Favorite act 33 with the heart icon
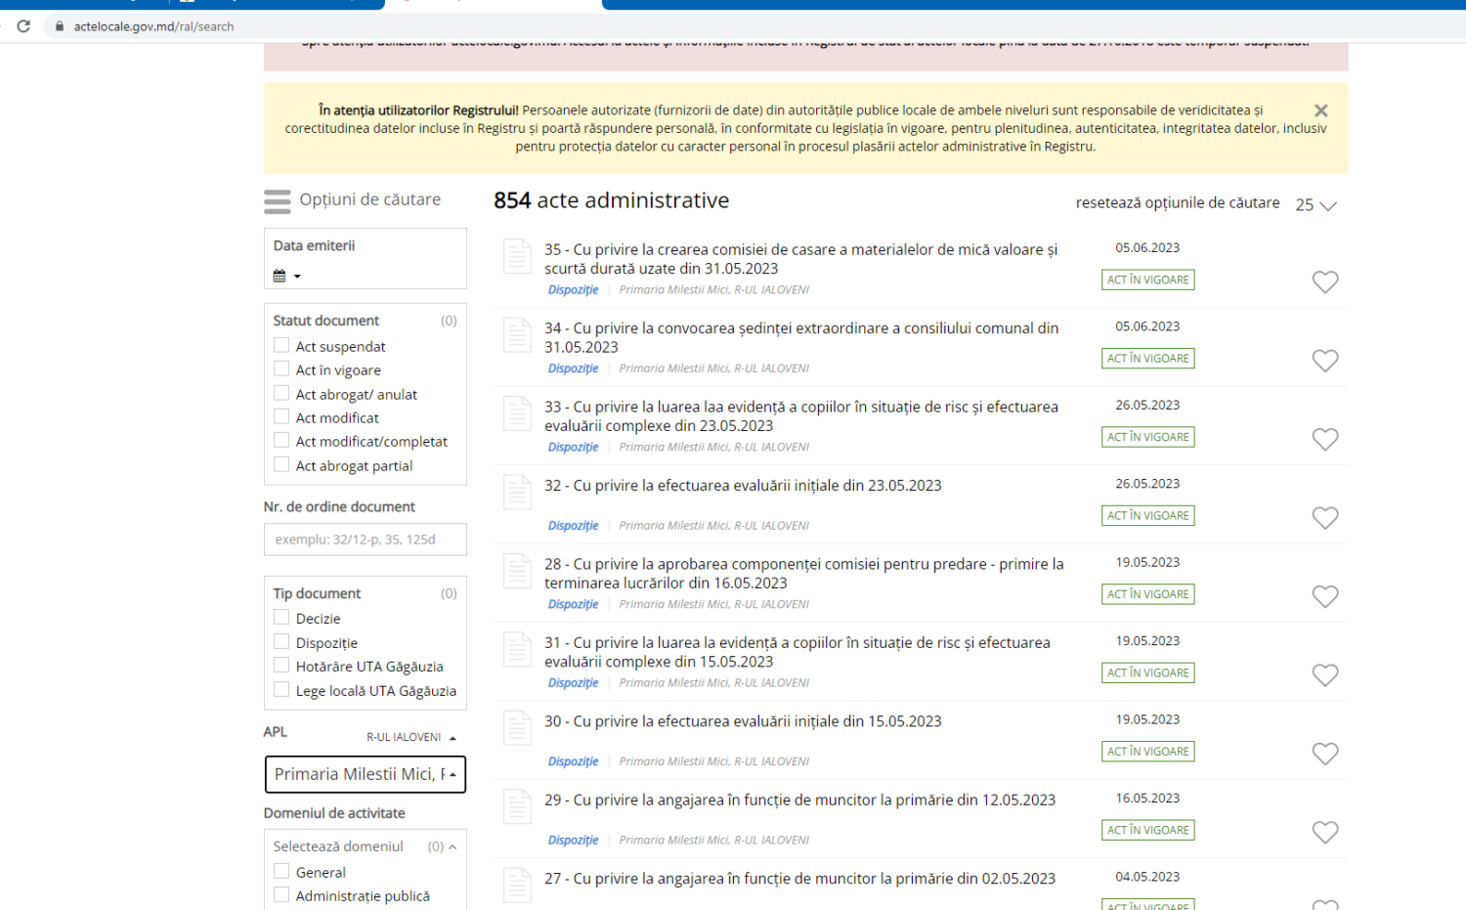1466x910 pixels. tap(1325, 440)
